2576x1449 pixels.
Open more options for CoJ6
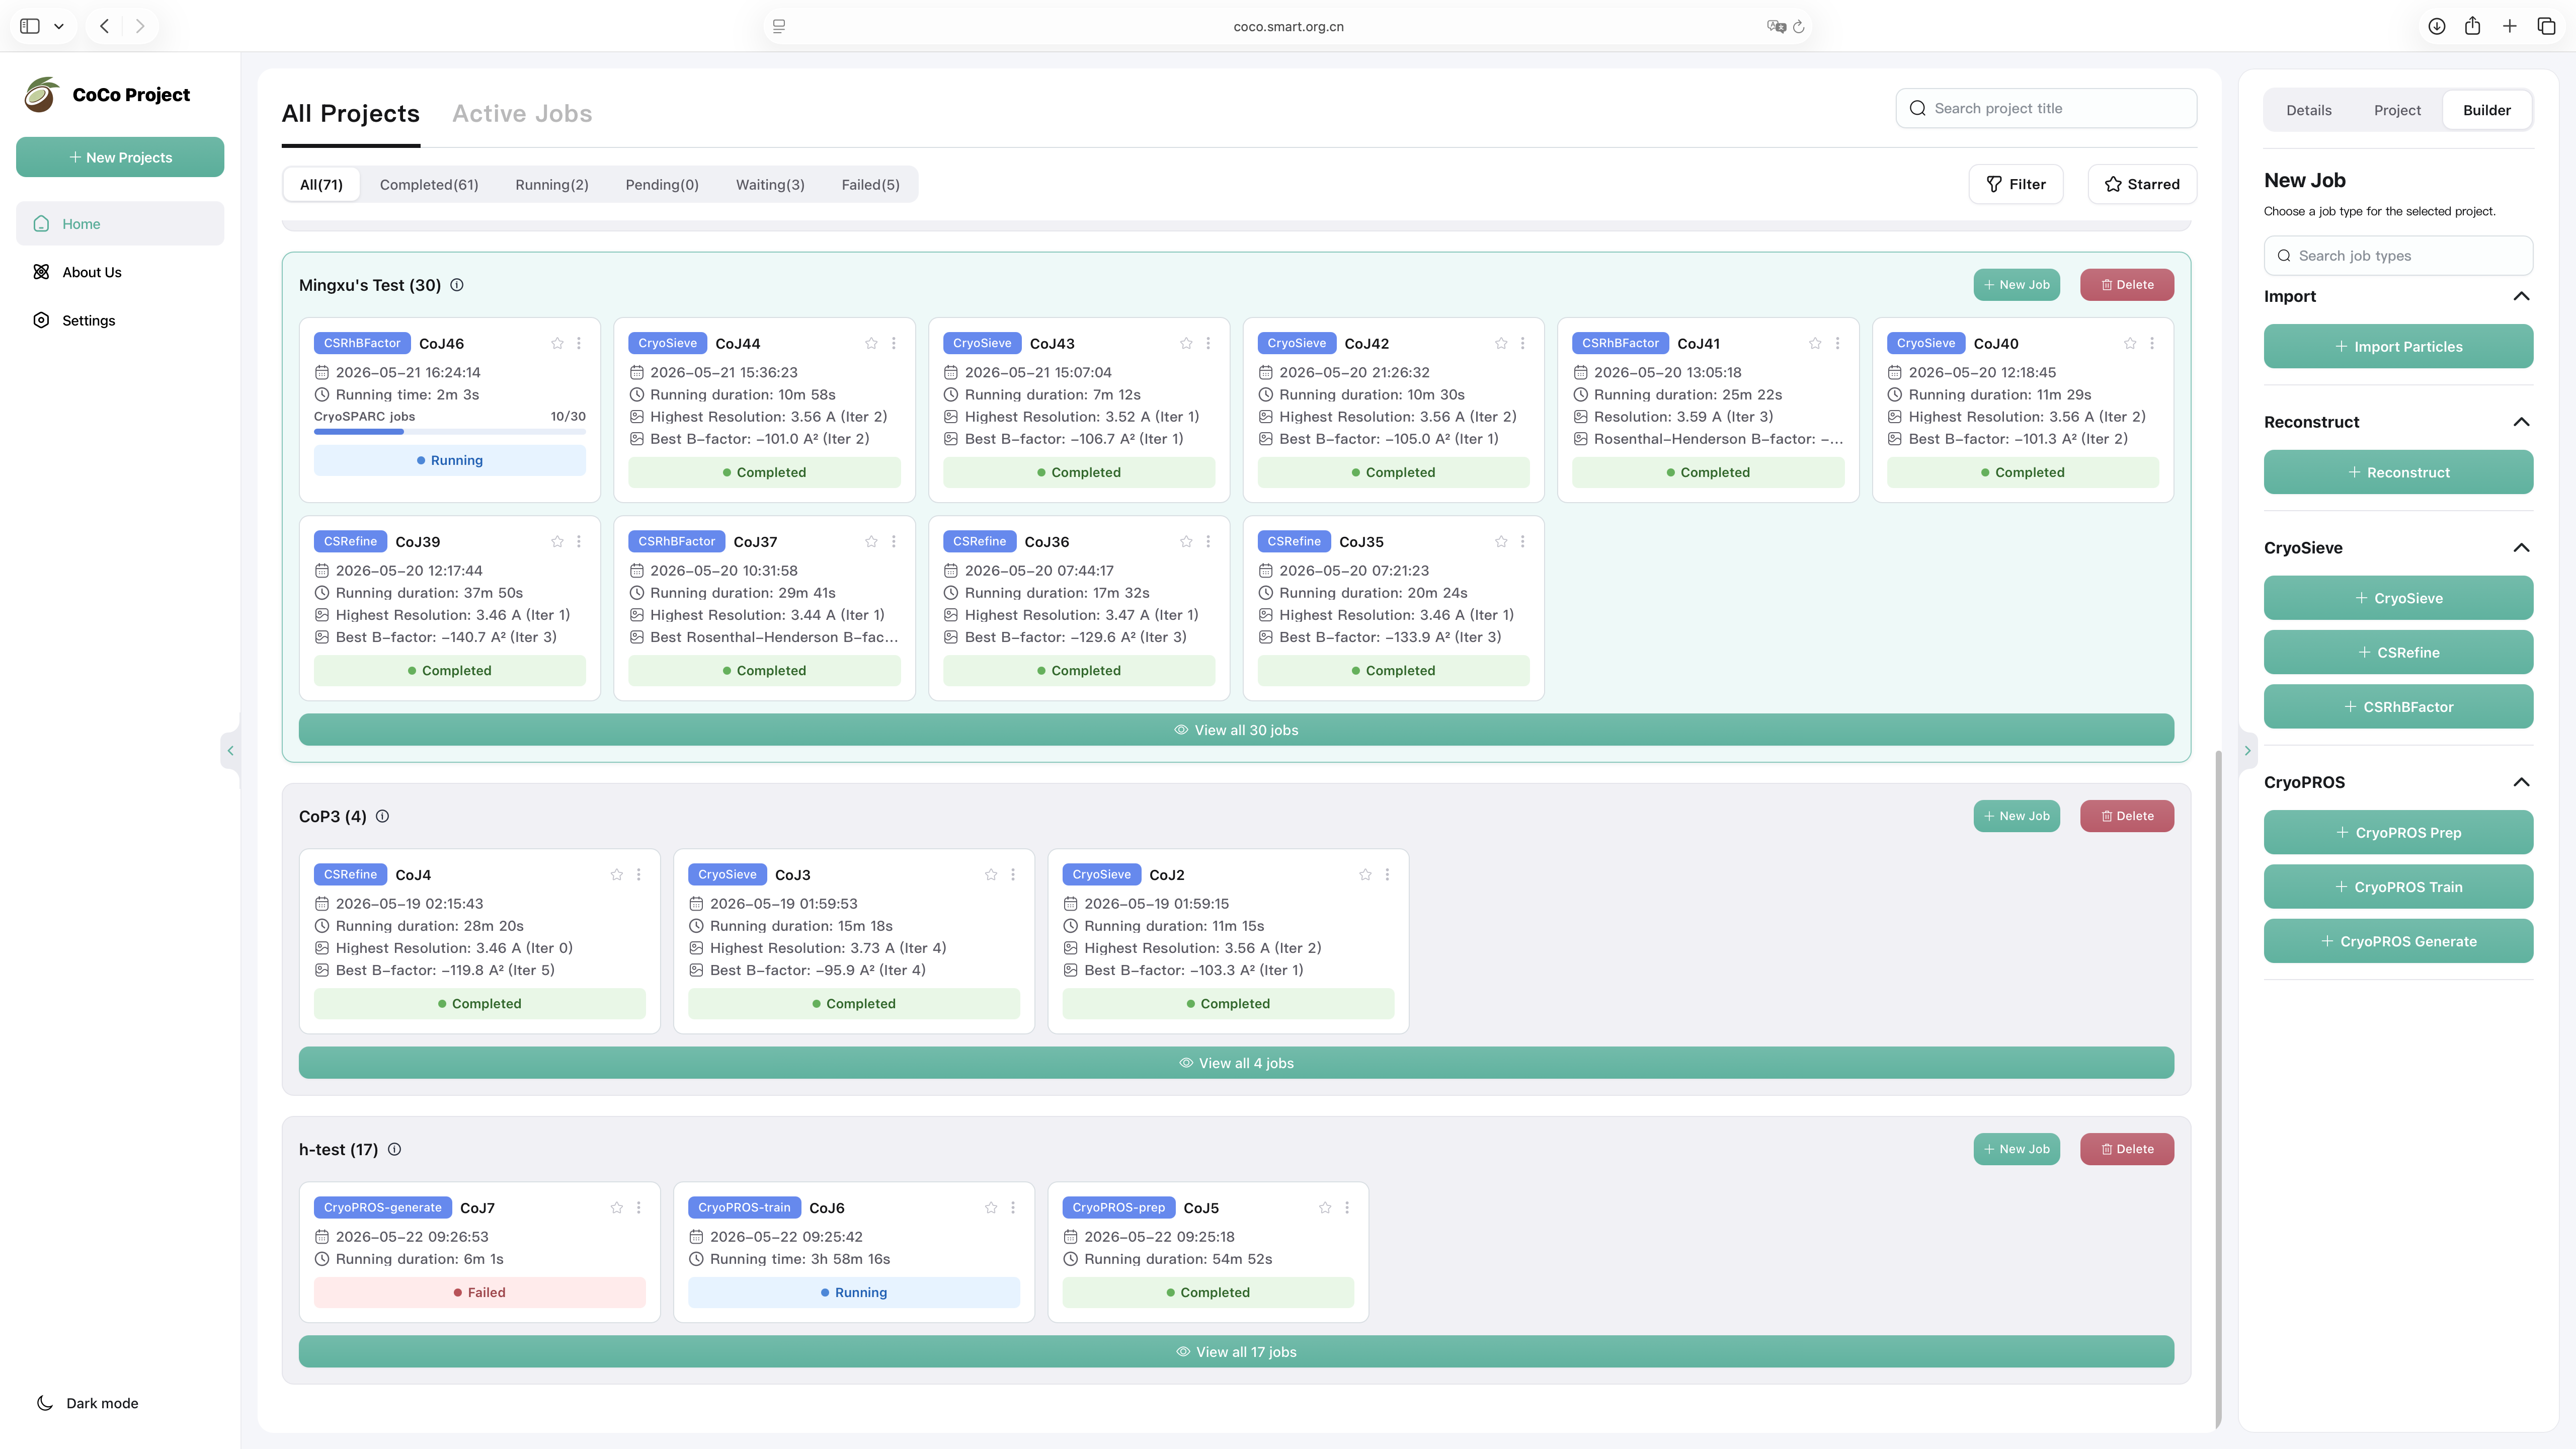[1013, 1207]
